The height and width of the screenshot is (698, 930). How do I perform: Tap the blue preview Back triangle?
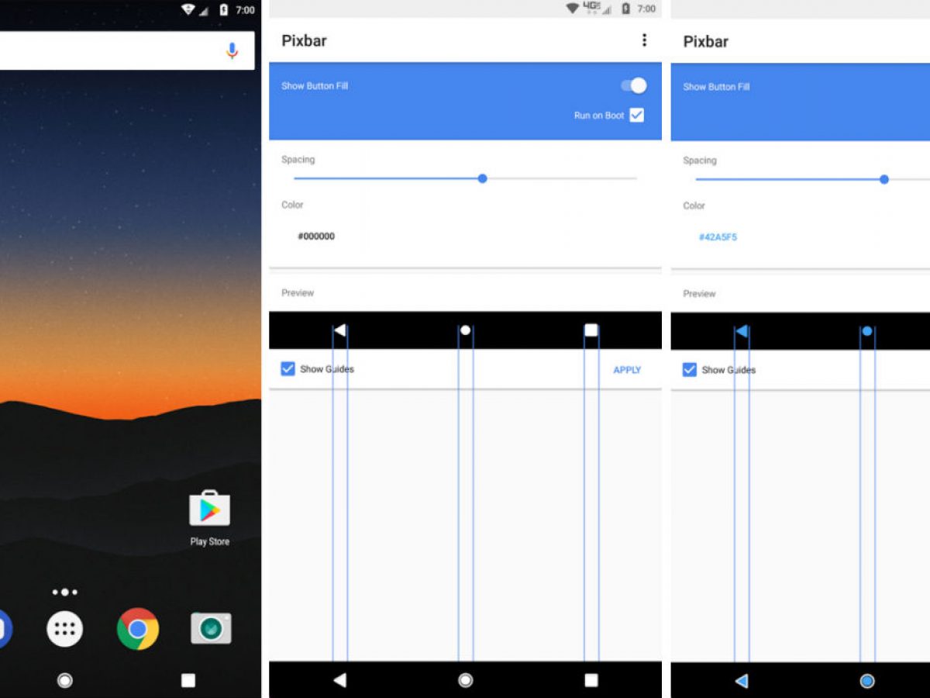[x=741, y=331]
